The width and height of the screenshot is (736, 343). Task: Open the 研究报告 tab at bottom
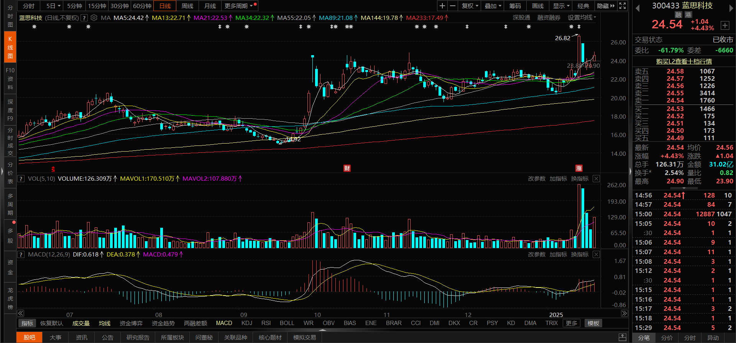(138, 337)
